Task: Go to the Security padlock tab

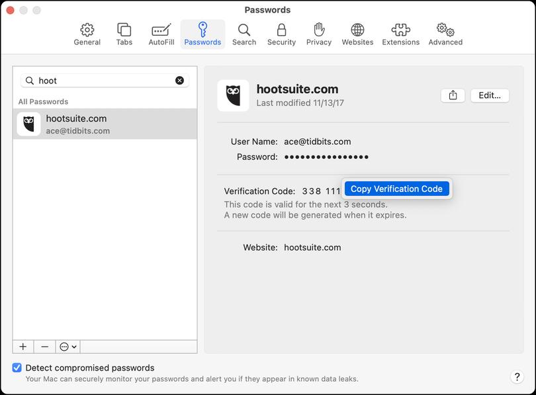Action: tap(281, 34)
